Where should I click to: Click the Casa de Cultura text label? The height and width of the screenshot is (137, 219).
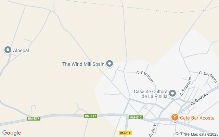tap(151, 94)
